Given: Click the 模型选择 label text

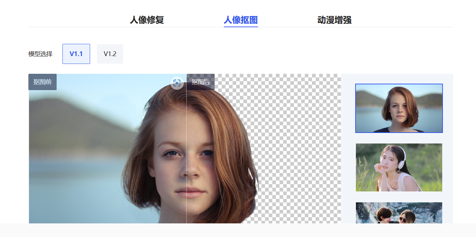Looking at the screenshot, I should (x=40, y=54).
